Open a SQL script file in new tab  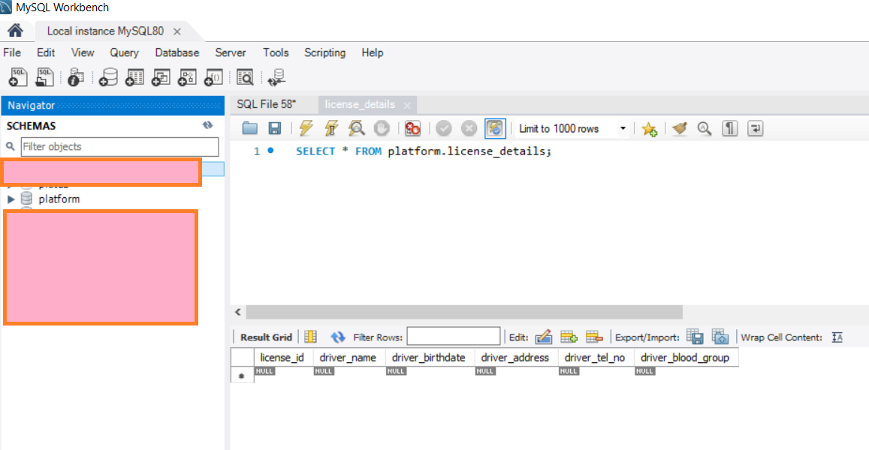[44, 76]
